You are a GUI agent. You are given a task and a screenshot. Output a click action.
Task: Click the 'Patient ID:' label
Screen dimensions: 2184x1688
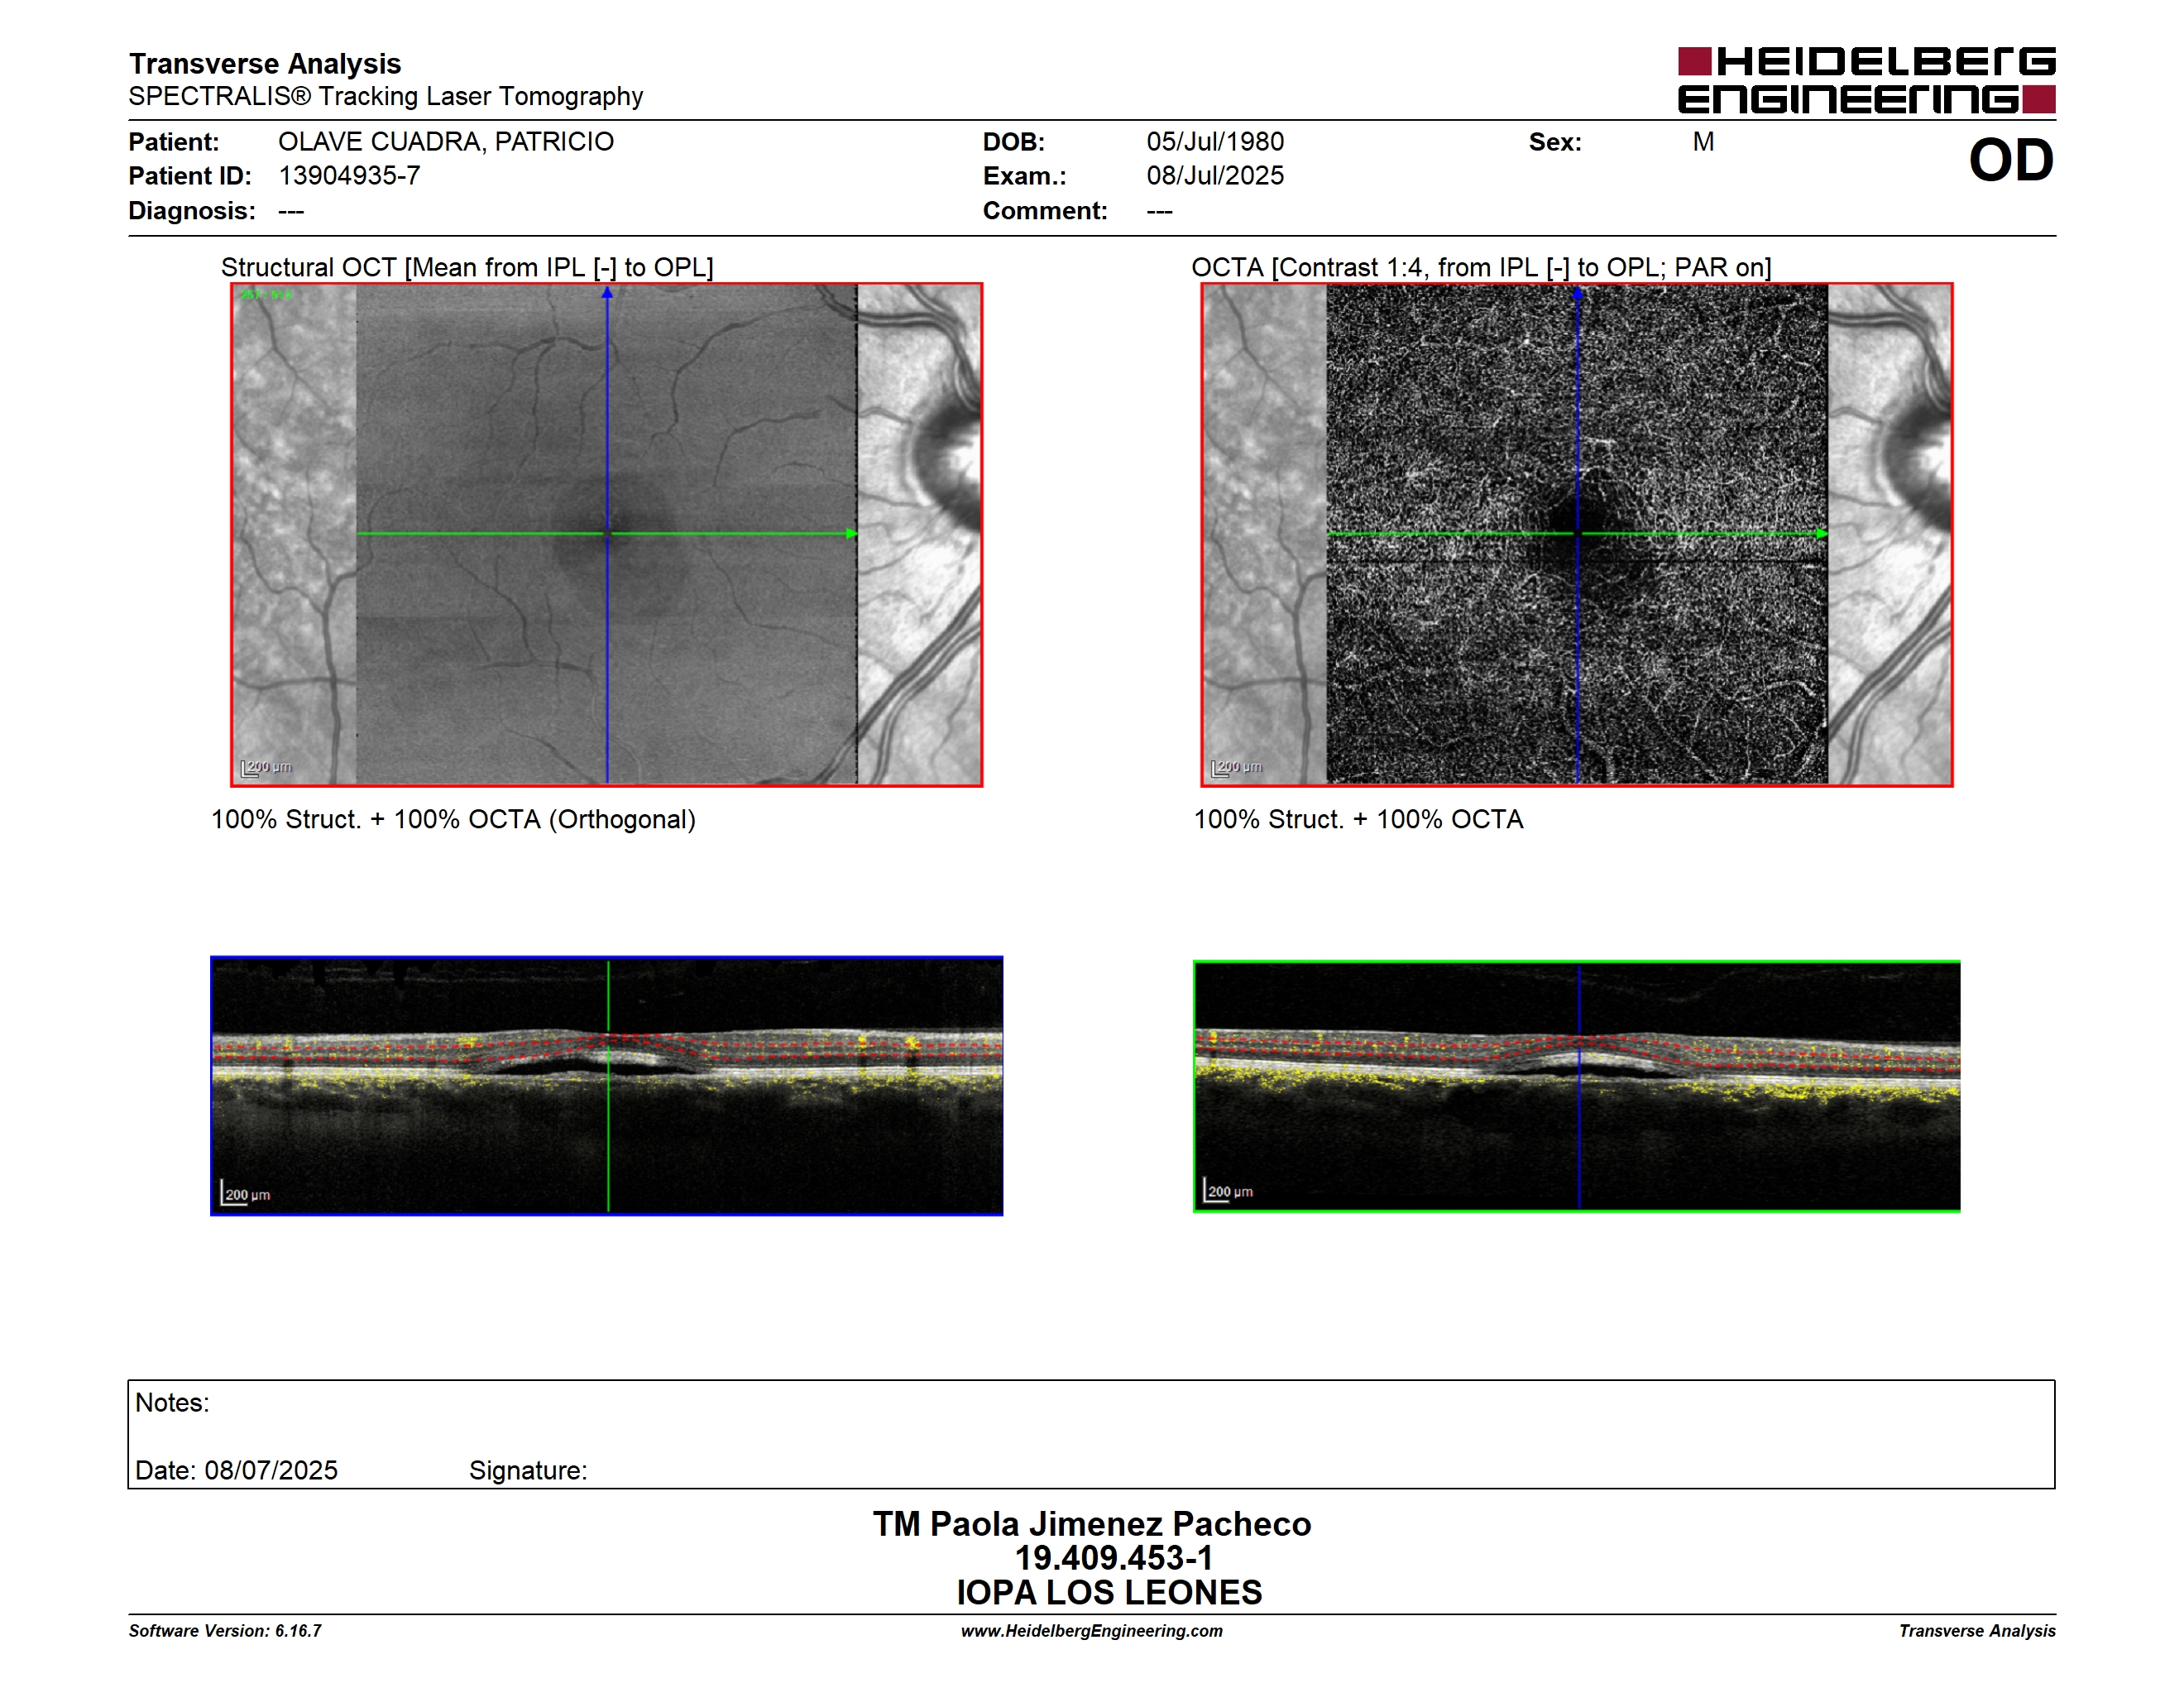(x=190, y=176)
